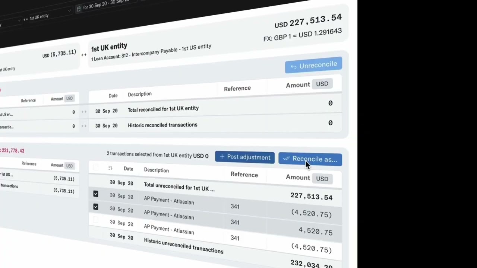The image size is (477, 268).
Task: Click the USD badge in the unreconciled Amount header
Action: click(322, 179)
